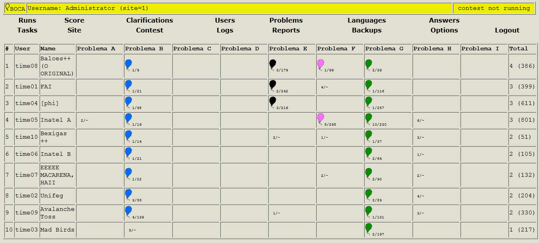Click time04's black balloon for Problema E

[273, 101]
